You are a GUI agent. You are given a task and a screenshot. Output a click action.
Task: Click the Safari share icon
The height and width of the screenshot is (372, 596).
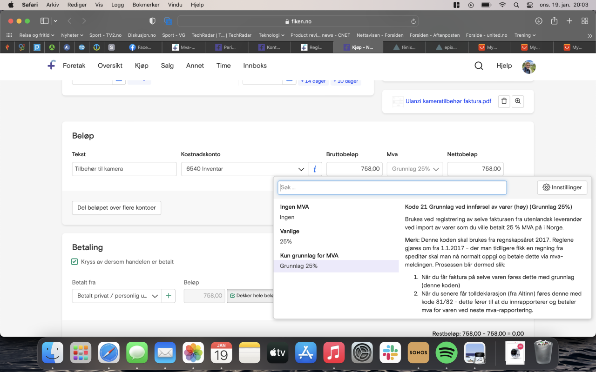pyautogui.click(x=554, y=21)
